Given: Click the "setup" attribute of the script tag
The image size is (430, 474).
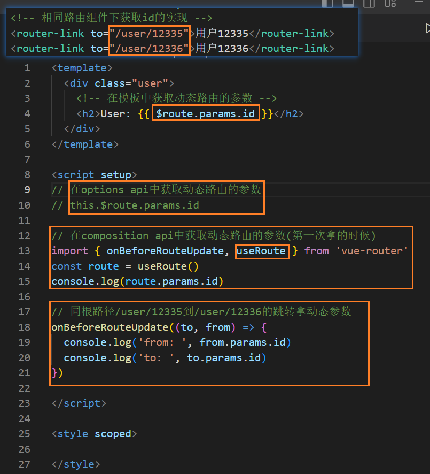Looking at the screenshot, I should (x=116, y=175).
